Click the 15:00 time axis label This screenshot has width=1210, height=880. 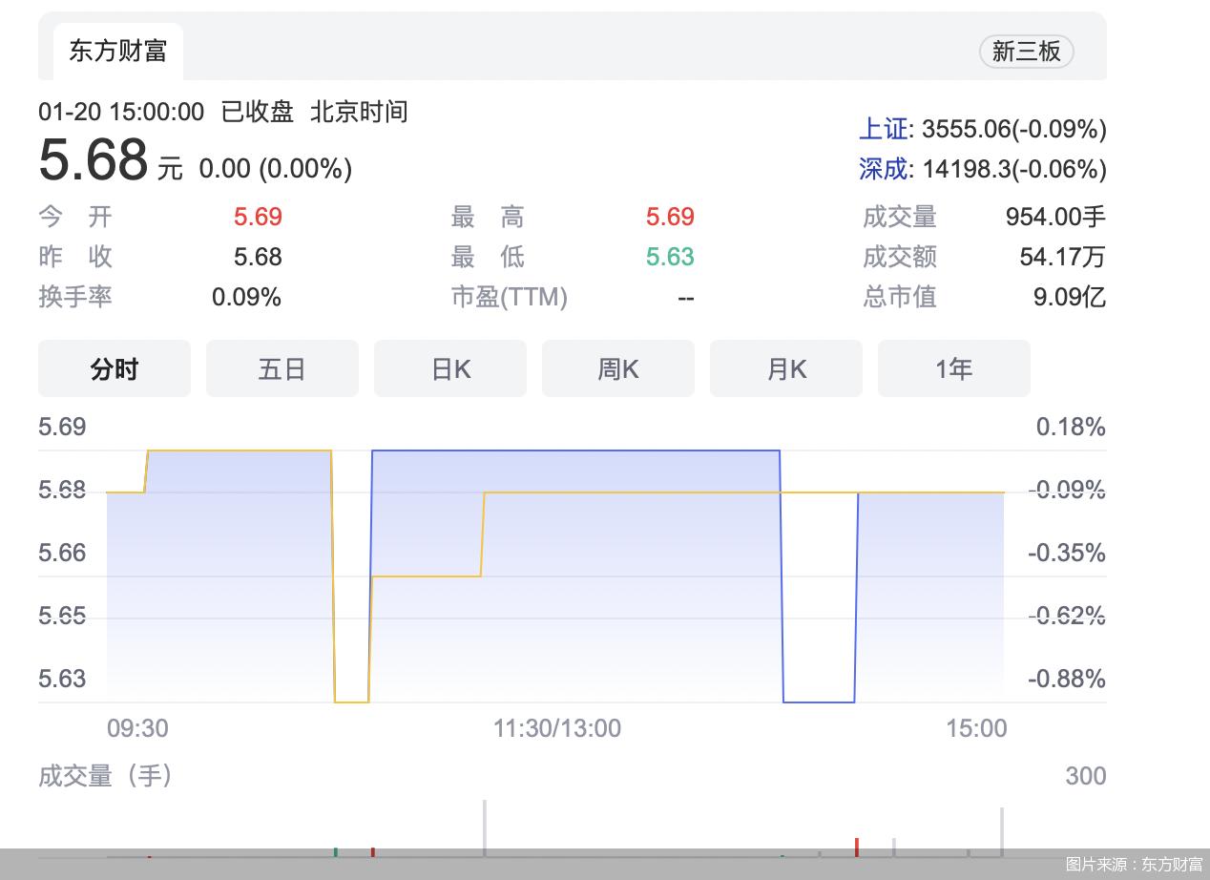tap(976, 728)
